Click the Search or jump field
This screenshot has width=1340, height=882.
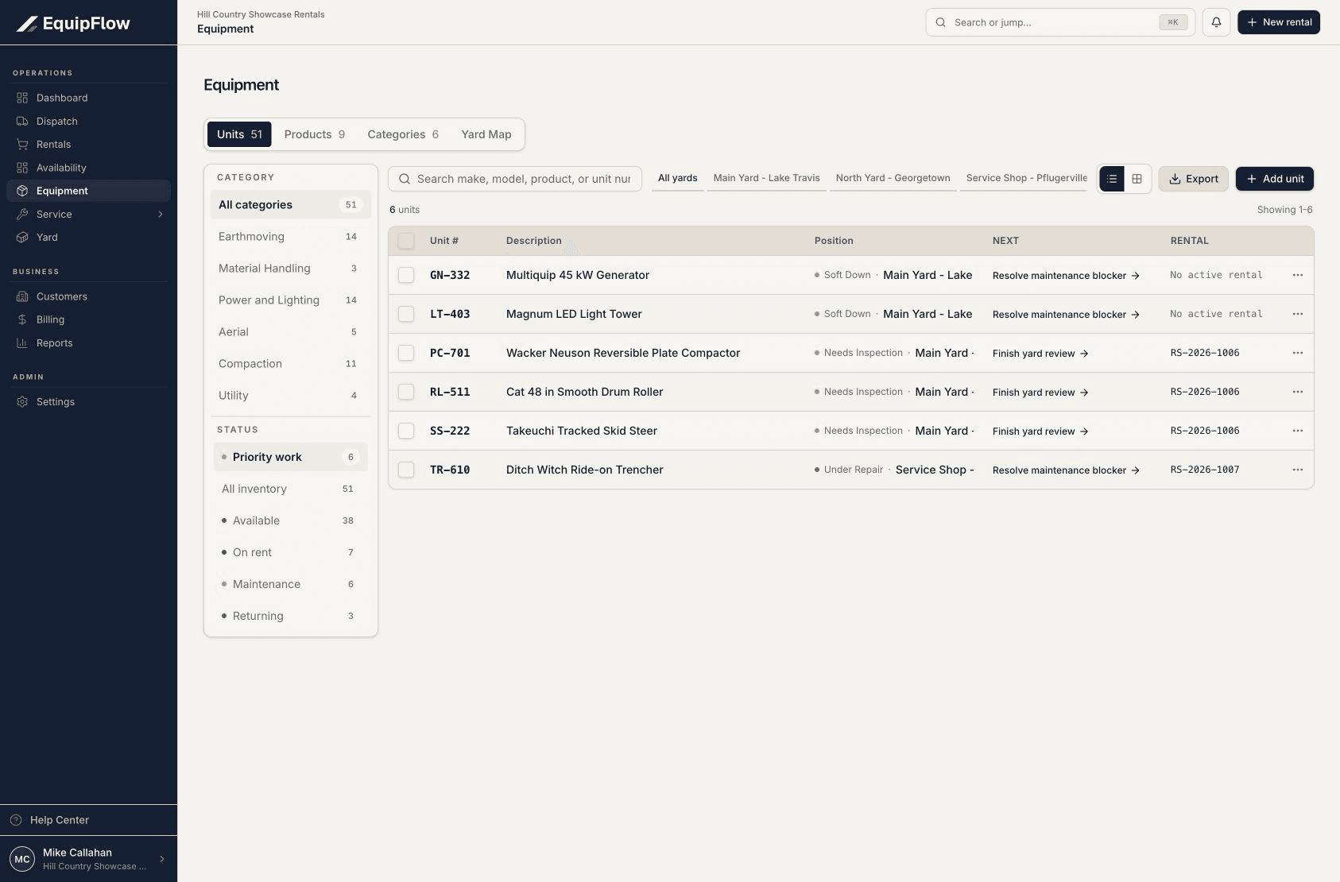1060,22
